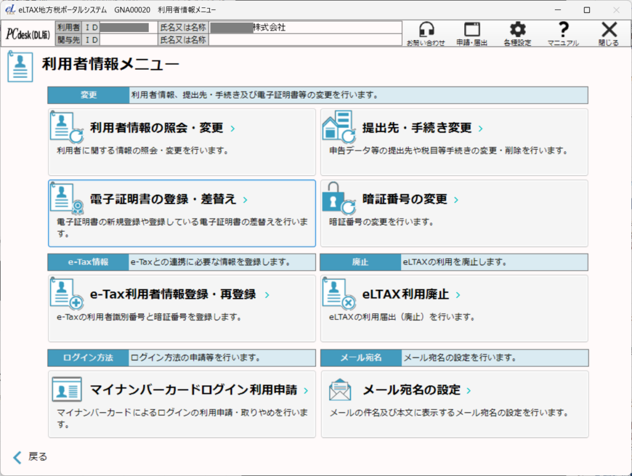
Task: Click the 関与先ID value field
Action: point(128,40)
